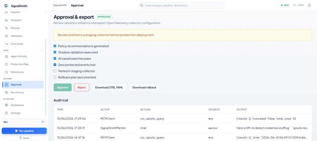Screen dimensions: 317x141
Task: Click the MCP status badge
Action: [x=285, y=5]
